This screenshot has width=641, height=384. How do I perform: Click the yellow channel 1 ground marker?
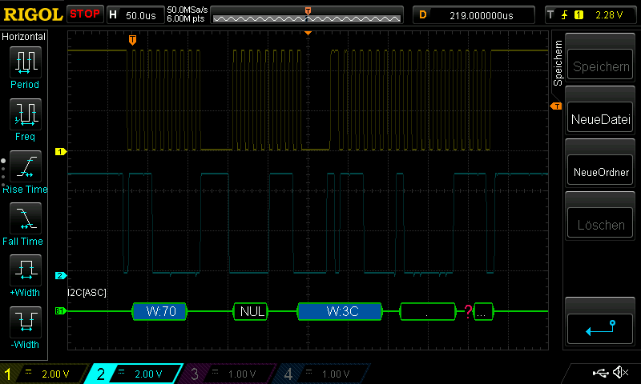(61, 151)
